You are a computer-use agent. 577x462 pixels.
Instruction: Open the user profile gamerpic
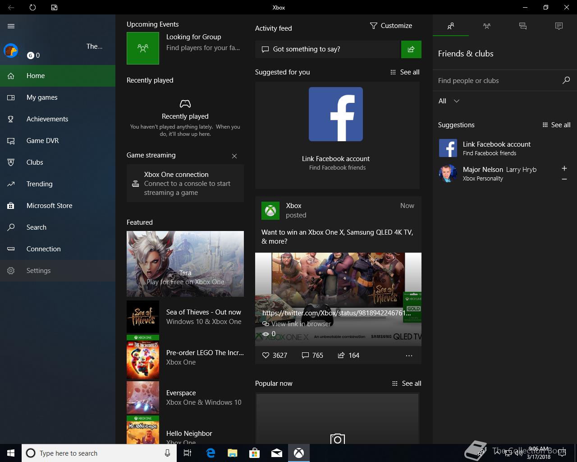[11, 51]
